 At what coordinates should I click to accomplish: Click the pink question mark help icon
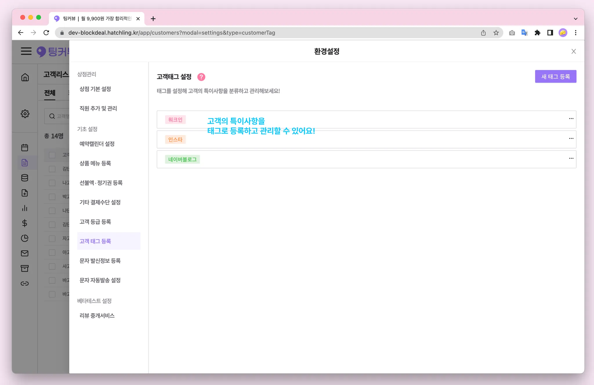(201, 77)
